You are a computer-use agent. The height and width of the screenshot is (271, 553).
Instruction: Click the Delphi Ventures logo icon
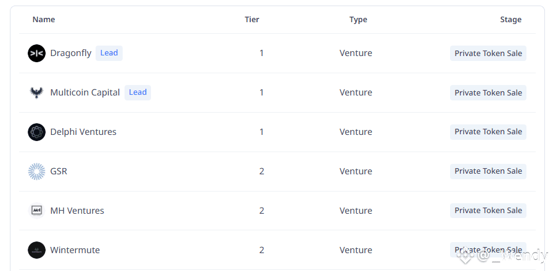pos(37,132)
